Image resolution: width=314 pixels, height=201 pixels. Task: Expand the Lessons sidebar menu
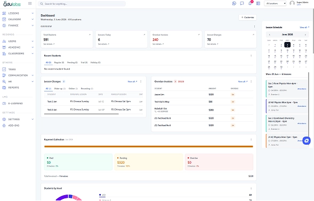[x=18, y=13]
